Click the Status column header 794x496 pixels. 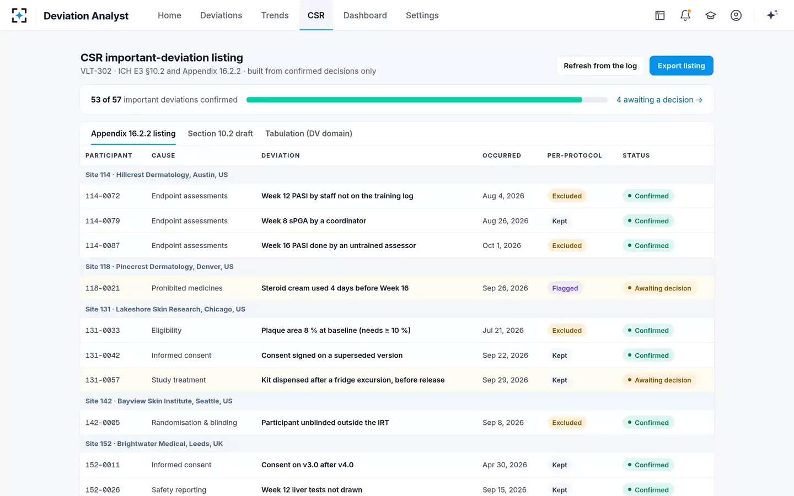(x=636, y=155)
